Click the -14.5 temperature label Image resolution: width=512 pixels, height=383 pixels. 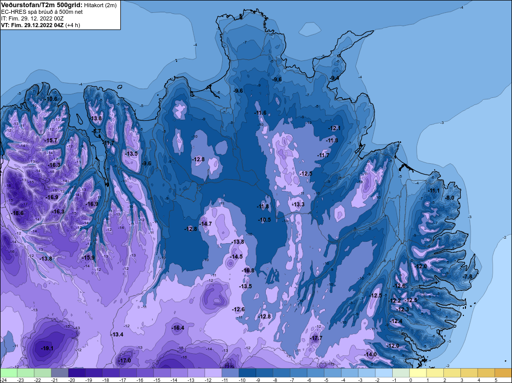click(236, 257)
